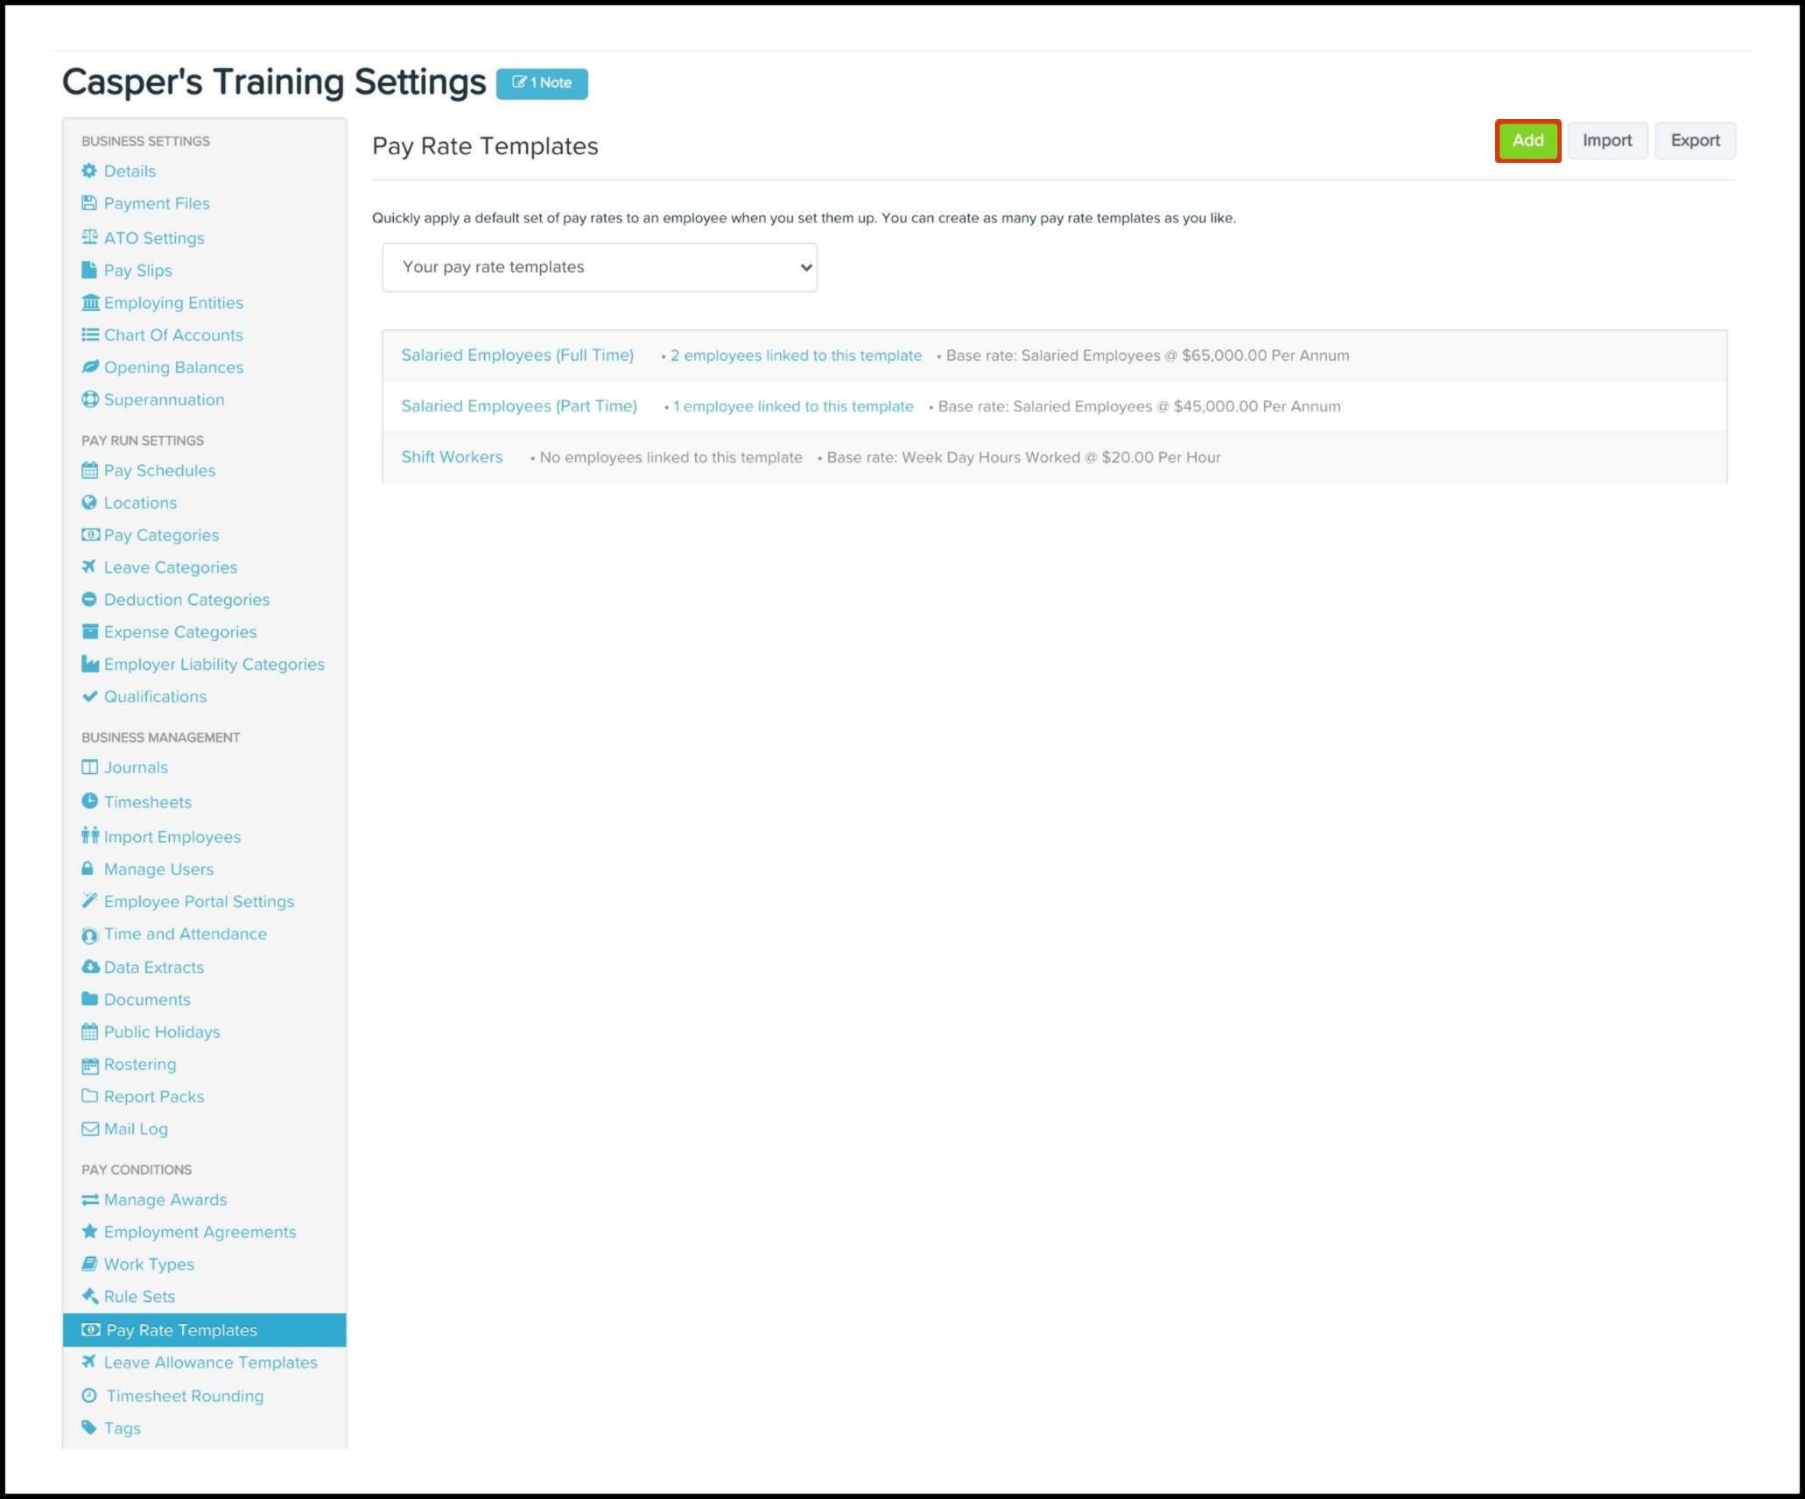Click the globe icon next to Locations

[89, 503]
